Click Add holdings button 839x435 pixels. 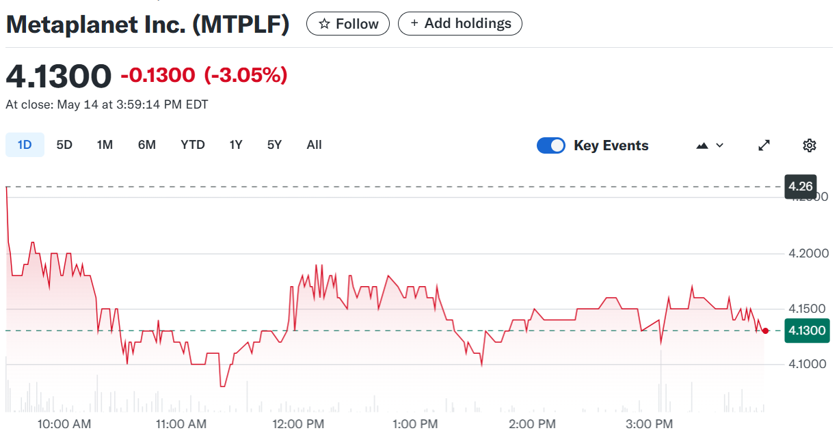pyautogui.click(x=460, y=24)
